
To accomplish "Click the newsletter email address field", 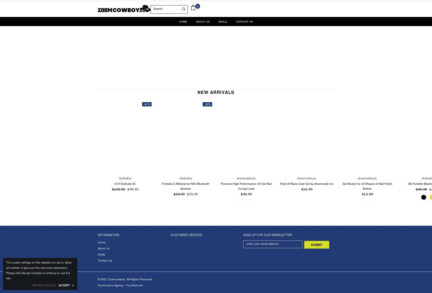I will [272, 244].
